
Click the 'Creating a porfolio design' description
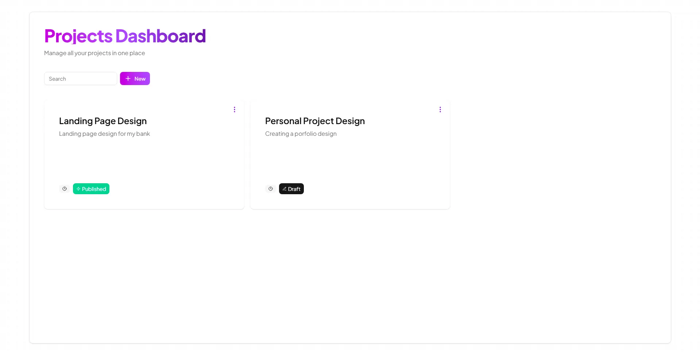tap(301, 134)
